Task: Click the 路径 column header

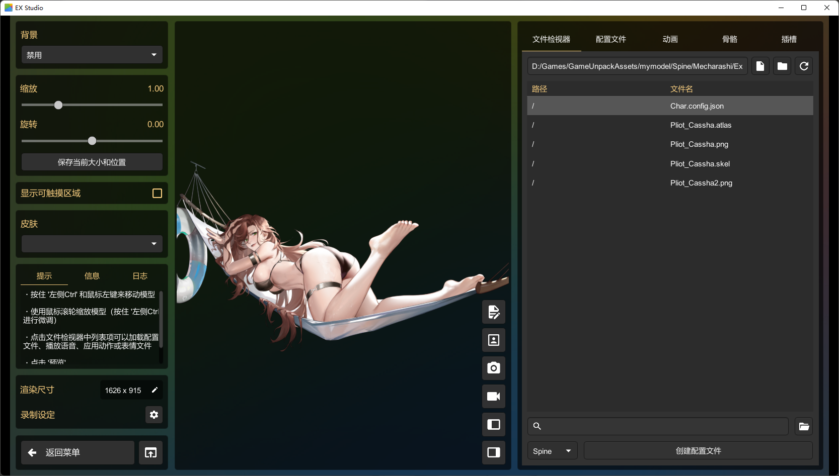Action: coord(540,89)
